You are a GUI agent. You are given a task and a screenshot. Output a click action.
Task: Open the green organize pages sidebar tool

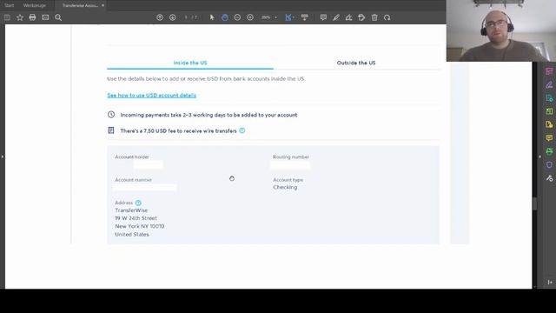[x=549, y=111]
